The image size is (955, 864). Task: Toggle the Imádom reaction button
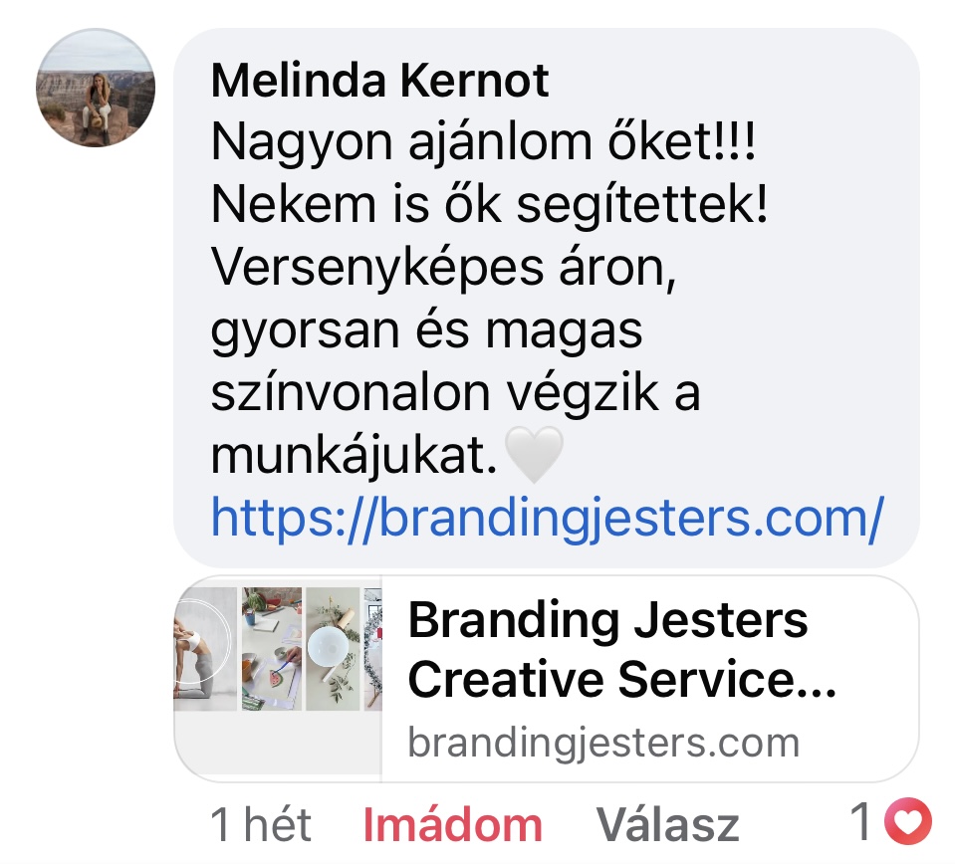(452, 825)
